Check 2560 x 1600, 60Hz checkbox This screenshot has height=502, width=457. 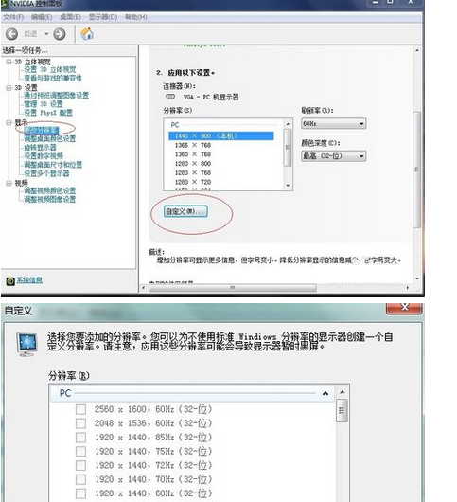[80, 409]
